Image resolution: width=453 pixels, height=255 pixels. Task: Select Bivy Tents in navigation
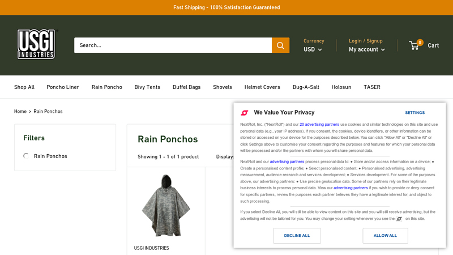tap(147, 87)
